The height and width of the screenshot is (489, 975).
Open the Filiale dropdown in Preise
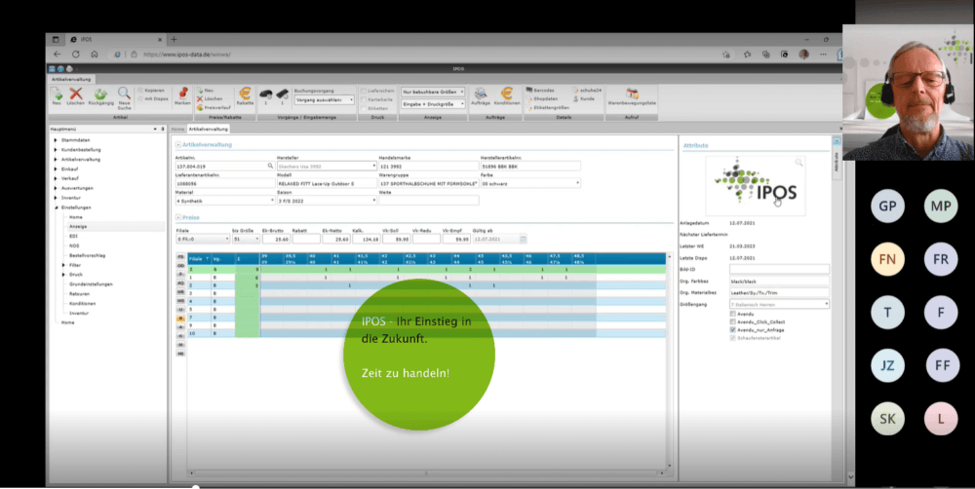[x=203, y=240]
